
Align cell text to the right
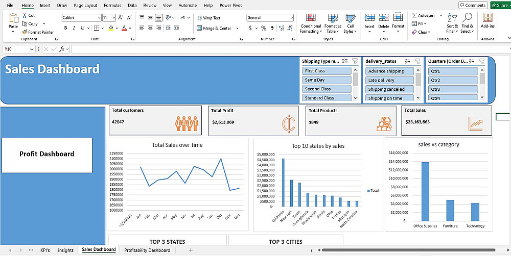click(158, 28)
